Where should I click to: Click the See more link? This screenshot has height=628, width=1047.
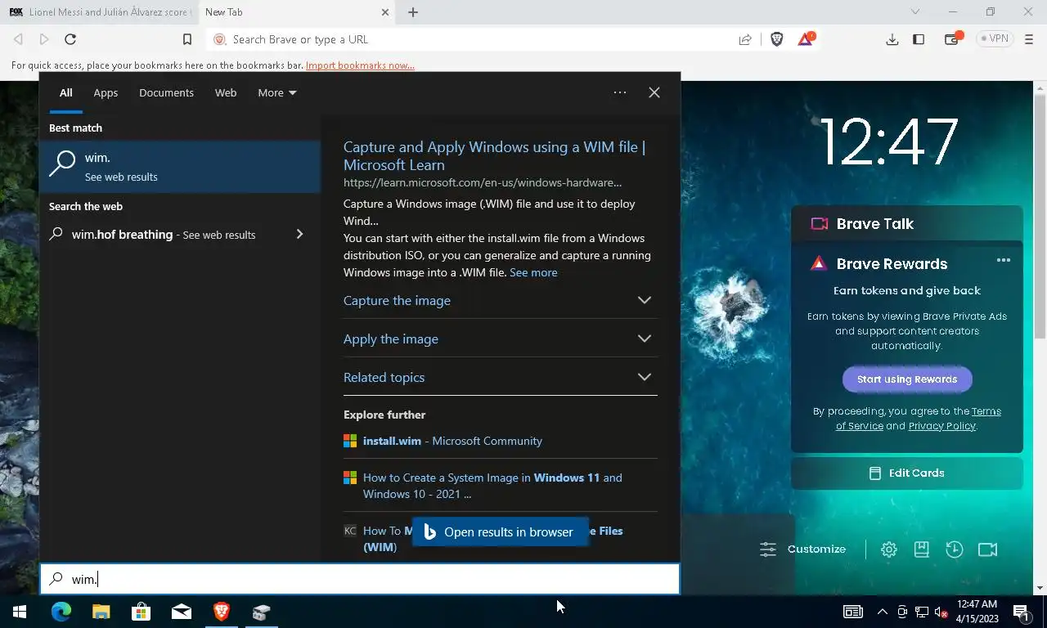[533, 272]
